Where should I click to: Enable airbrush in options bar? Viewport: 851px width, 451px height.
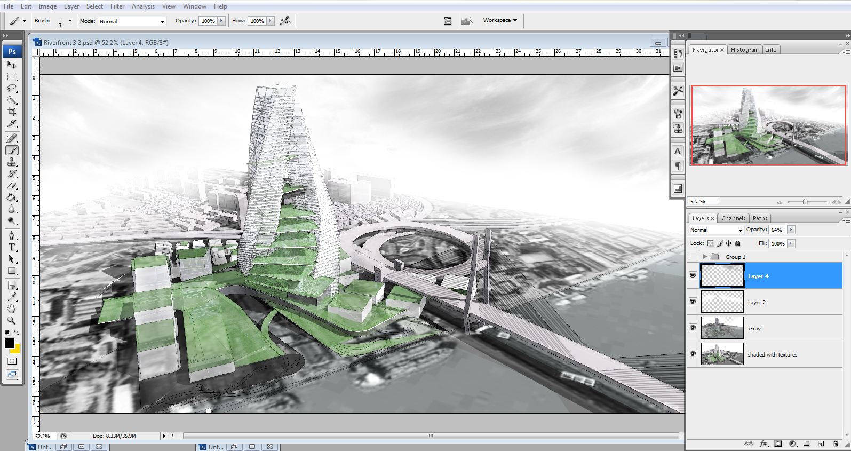[285, 21]
